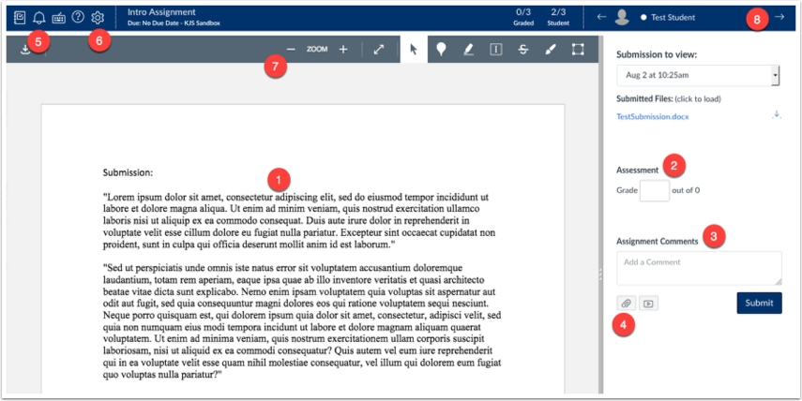802x401 pixels.
Task: Click the Submission: heading in document
Action: (128, 172)
